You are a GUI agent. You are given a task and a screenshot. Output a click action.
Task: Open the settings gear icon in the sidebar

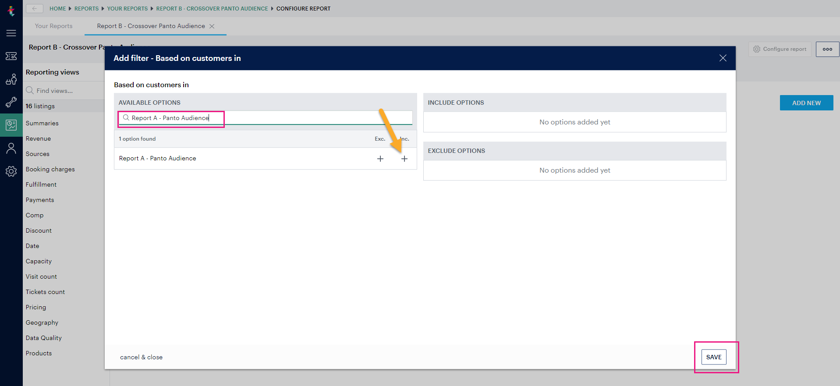coord(11,171)
